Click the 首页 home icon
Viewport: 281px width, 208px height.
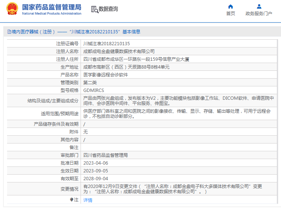coord(231,7)
